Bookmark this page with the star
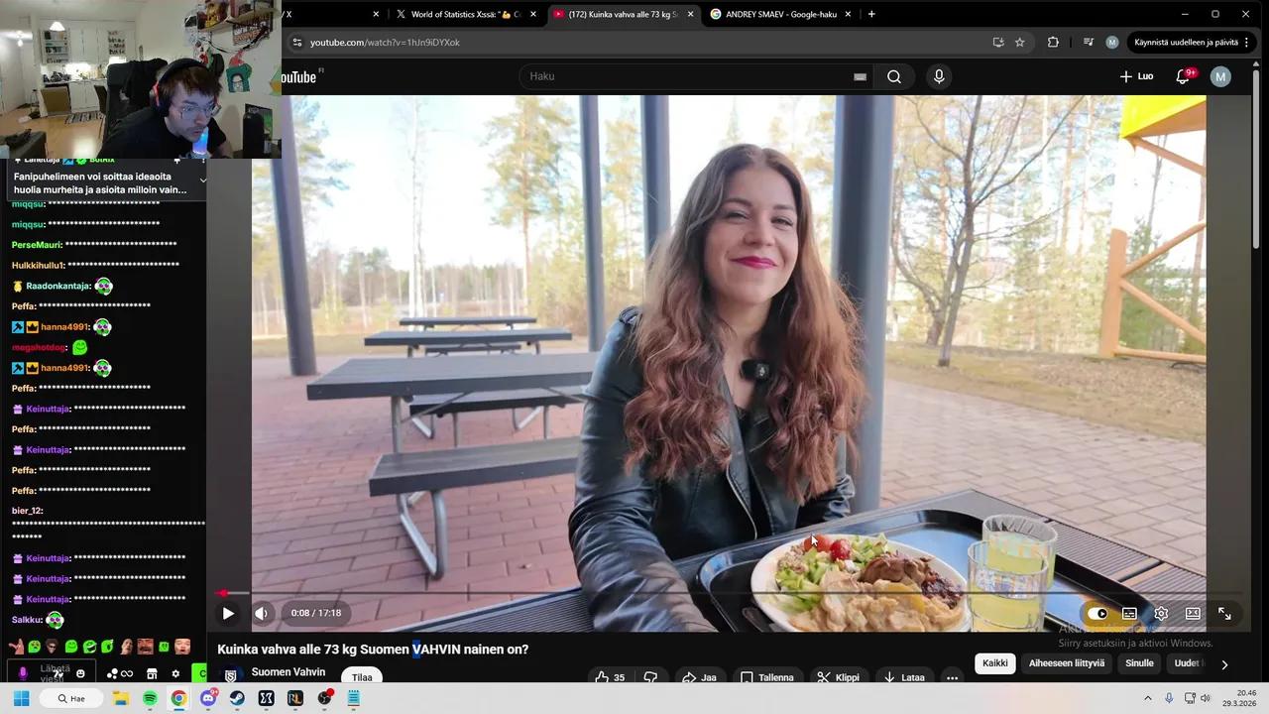The width and height of the screenshot is (1269, 714). [1019, 43]
